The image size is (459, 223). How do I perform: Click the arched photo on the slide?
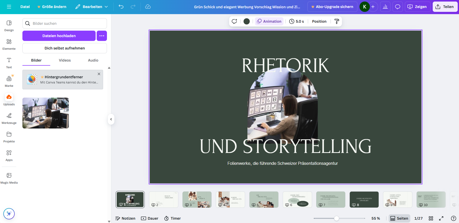click(x=282, y=106)
